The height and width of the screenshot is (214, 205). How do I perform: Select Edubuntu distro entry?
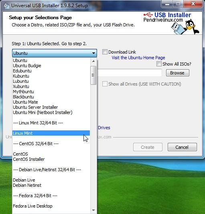pyautogui.click(x=51, y=71)
